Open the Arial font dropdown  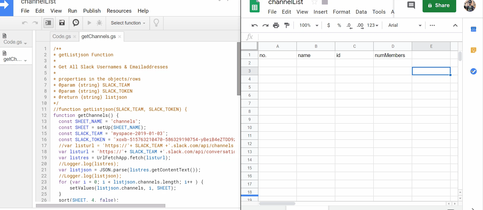click(405, 25)
